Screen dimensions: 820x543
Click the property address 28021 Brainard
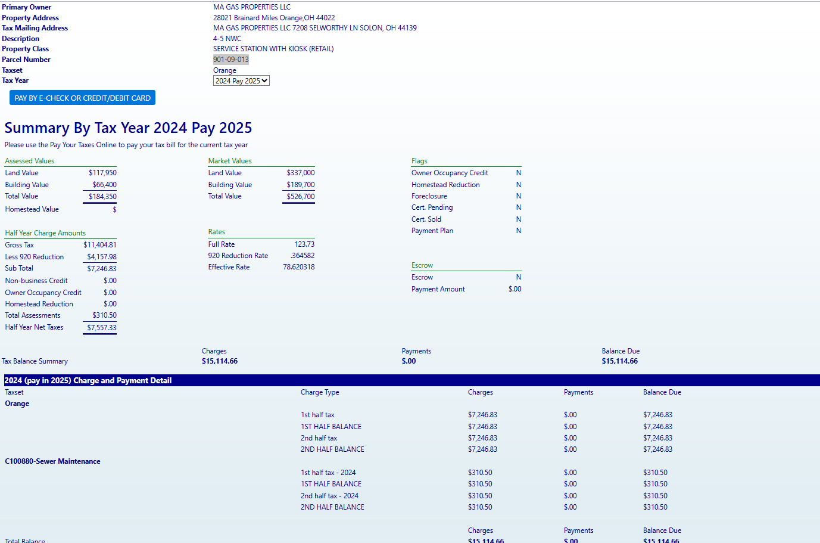click(x=274, y=18)
